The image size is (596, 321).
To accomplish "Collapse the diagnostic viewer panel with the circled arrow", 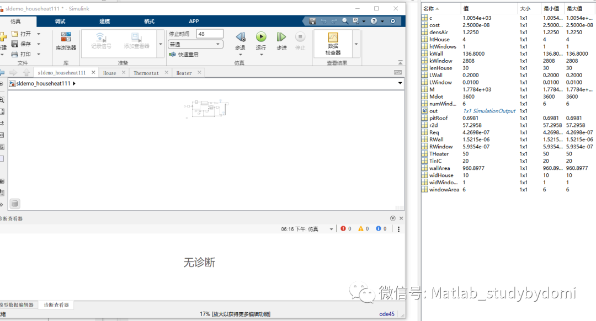I will pos(393,218).
